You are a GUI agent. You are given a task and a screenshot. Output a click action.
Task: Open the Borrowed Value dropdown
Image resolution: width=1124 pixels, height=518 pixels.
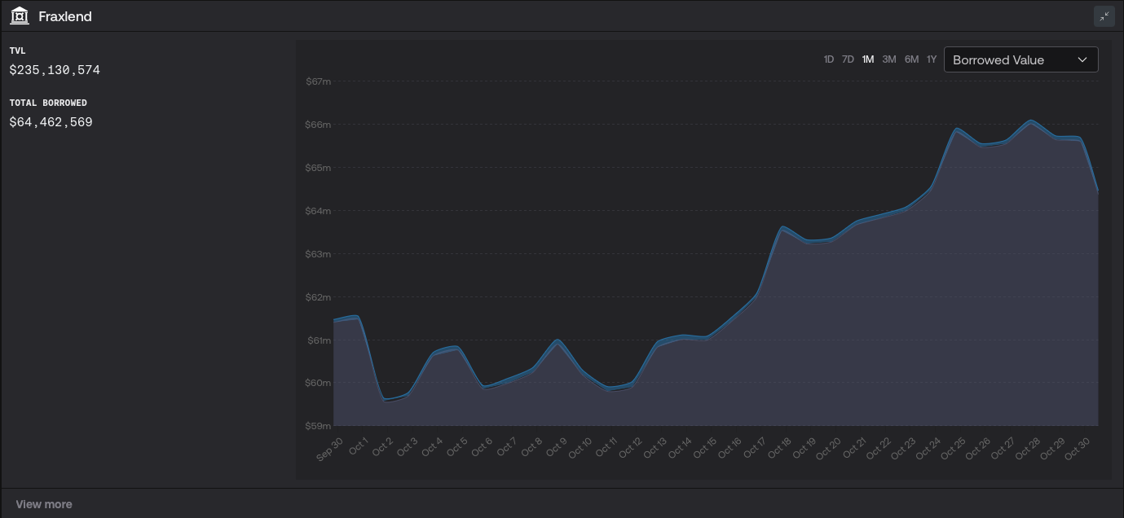pyautogui.click(x=1020, y=59)
